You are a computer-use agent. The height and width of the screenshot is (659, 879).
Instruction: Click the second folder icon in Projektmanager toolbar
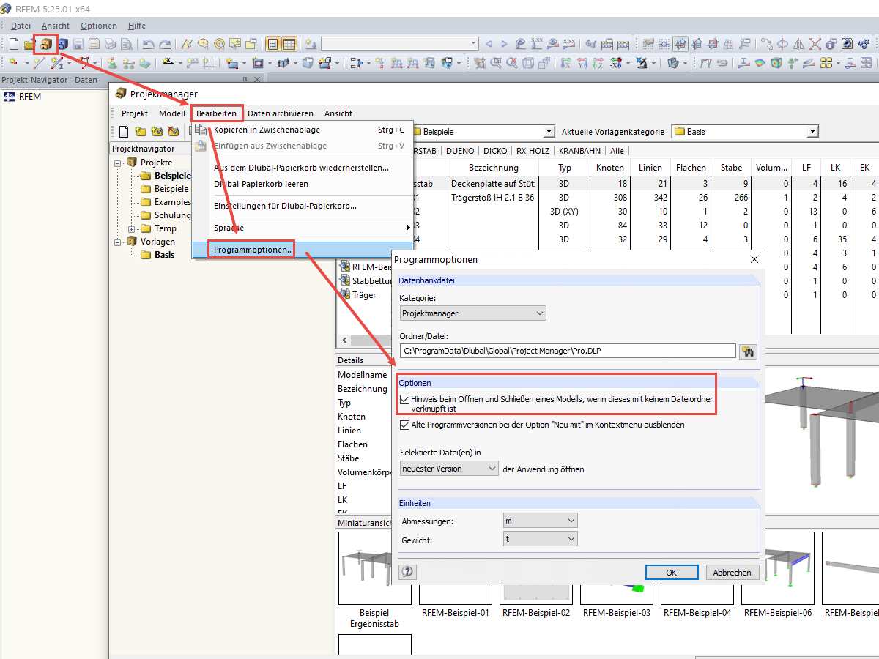coord(156,132)
